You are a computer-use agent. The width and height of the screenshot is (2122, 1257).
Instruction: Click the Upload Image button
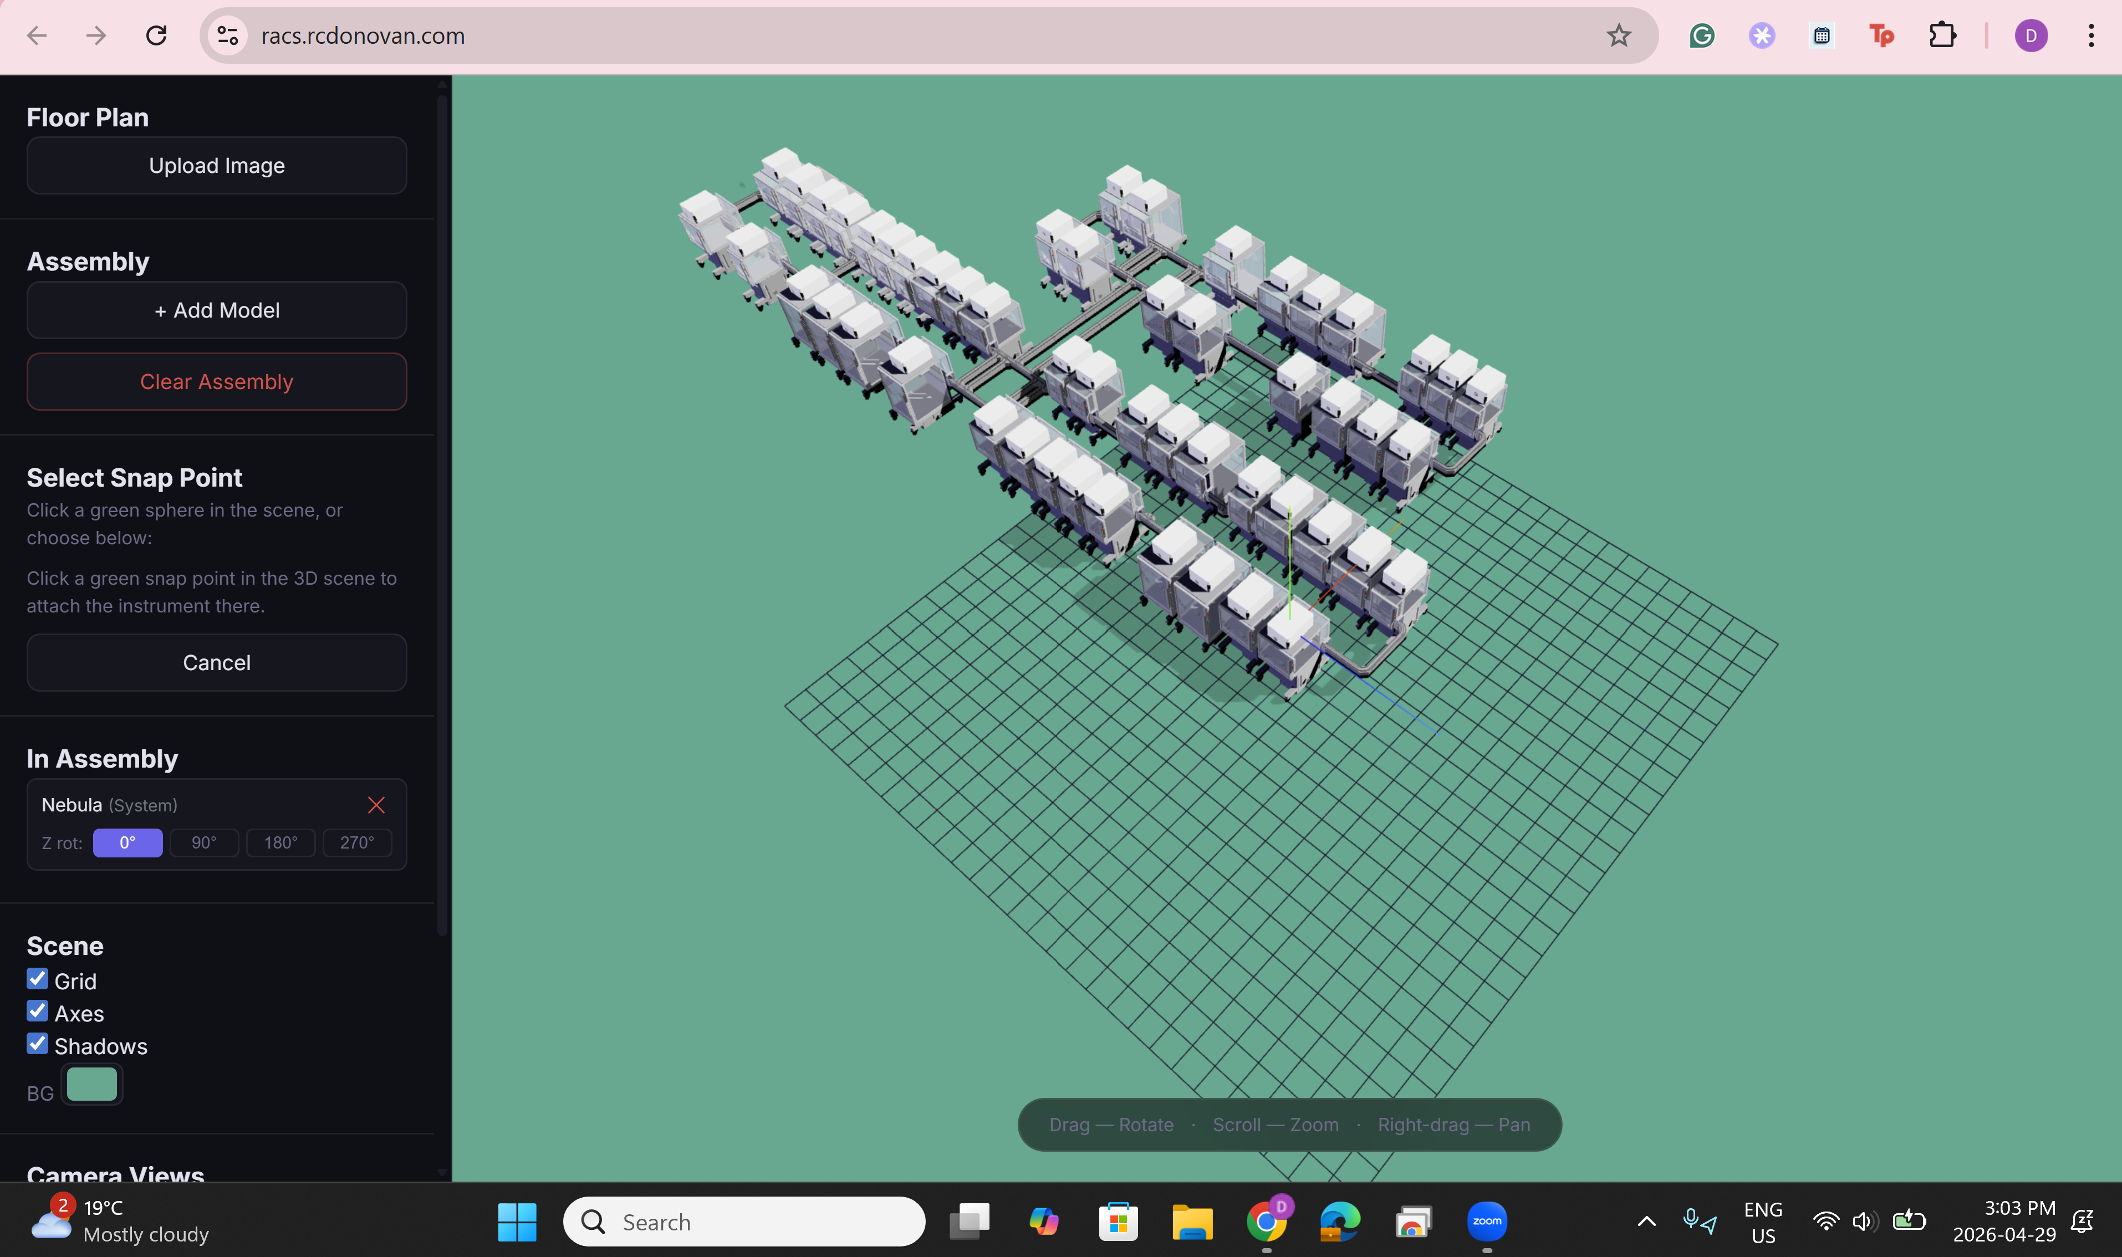(217, 165)
